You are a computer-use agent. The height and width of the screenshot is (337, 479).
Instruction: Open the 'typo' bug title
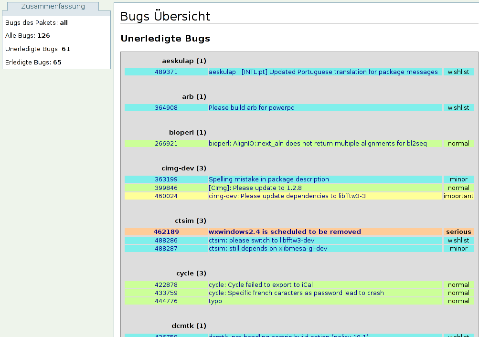click(x=215, y=301)
